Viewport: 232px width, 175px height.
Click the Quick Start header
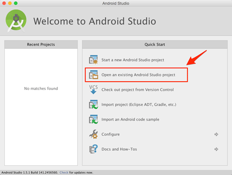(155, 45)
